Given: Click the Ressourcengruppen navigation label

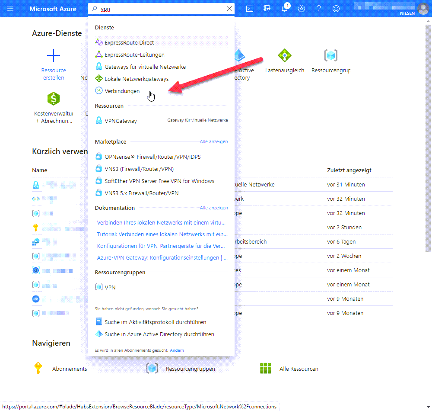Looking at the screenshot, I should tap(191, 369).
